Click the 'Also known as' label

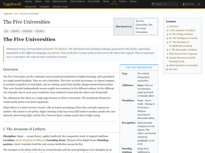[124, 26]
